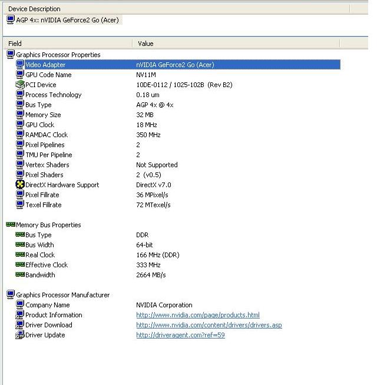Click the NVIDIA Corporation company value
377x385 pixels.
pyautogui.click(x=164, y=305)
